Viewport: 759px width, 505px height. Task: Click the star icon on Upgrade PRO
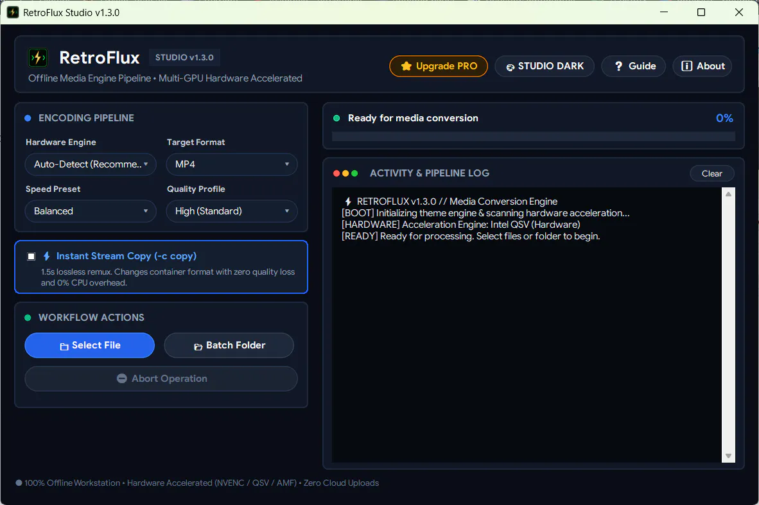tap(406, 66)
